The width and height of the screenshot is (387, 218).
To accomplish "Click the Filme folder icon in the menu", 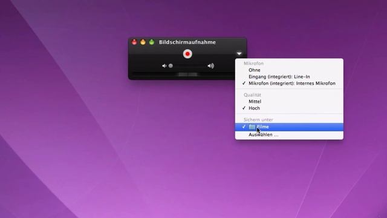I will click(x=252, y=127).
